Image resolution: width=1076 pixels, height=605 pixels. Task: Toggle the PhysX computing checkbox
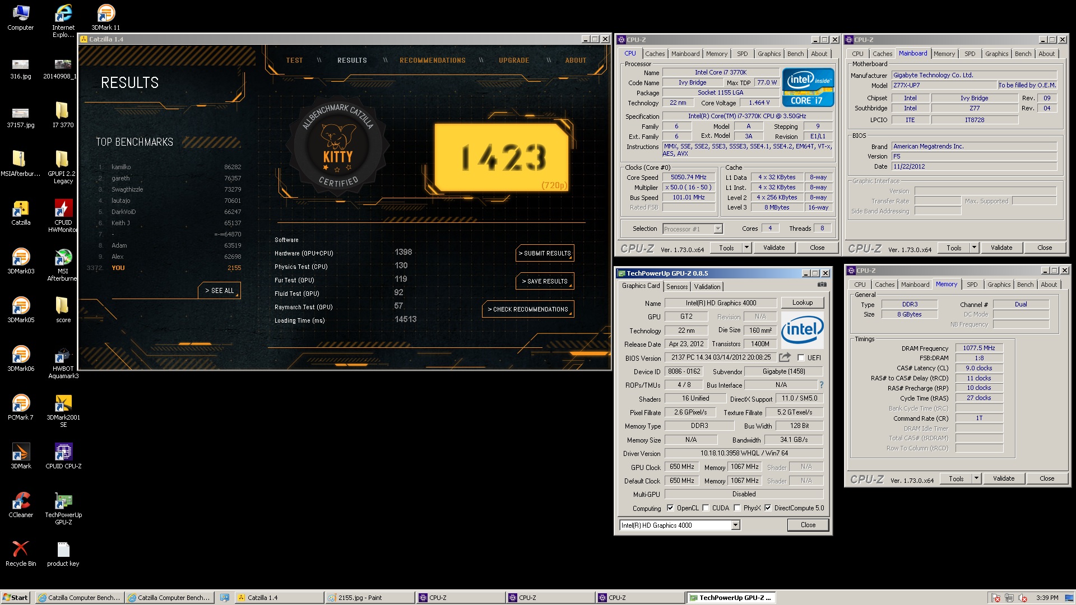point(737,508)
